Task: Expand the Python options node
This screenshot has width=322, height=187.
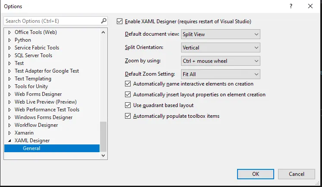Action: (9, 40)
